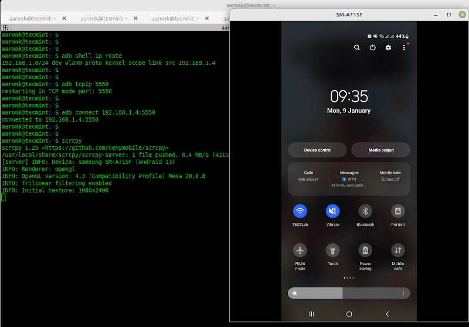This screenshot has width=469, height=327.
Task: Open Messages MTN SIM setting
Action: pos(349,179)
